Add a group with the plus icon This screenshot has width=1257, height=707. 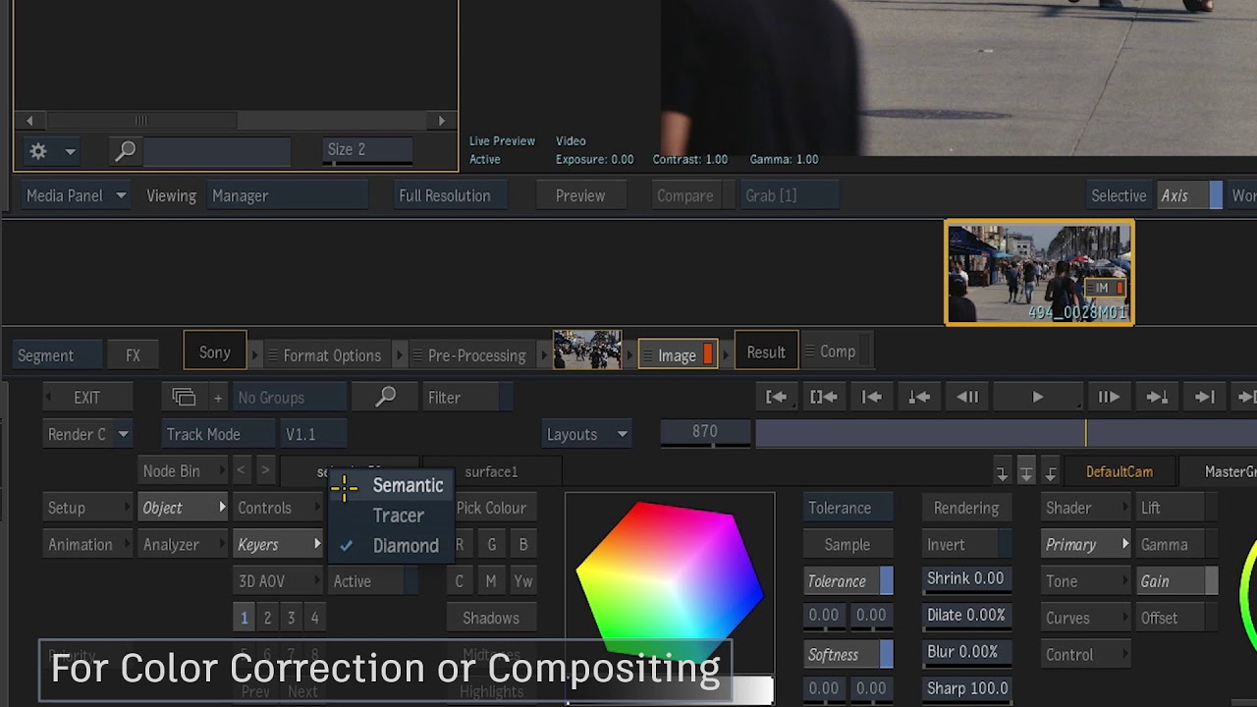point(218,398)
